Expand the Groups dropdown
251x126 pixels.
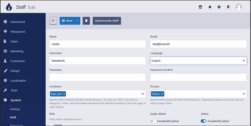pos(244,94)
